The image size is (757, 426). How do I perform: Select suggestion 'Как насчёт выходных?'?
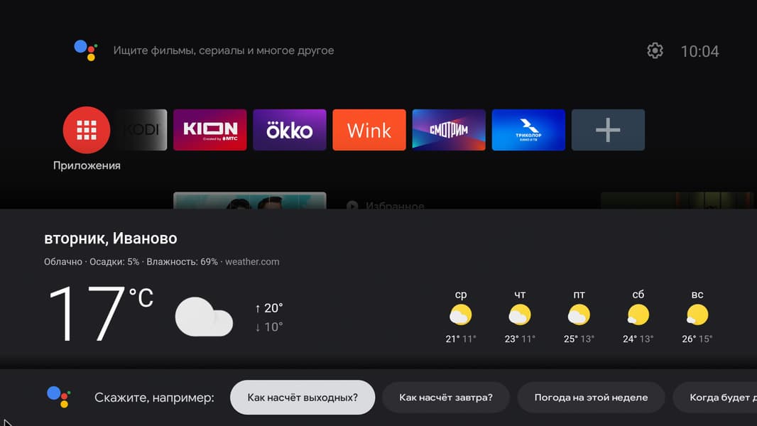click(303, 398)
